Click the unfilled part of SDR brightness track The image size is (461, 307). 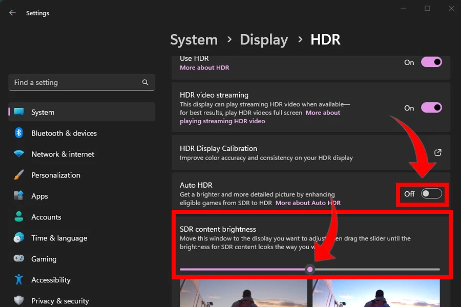(x=377, y=269)
